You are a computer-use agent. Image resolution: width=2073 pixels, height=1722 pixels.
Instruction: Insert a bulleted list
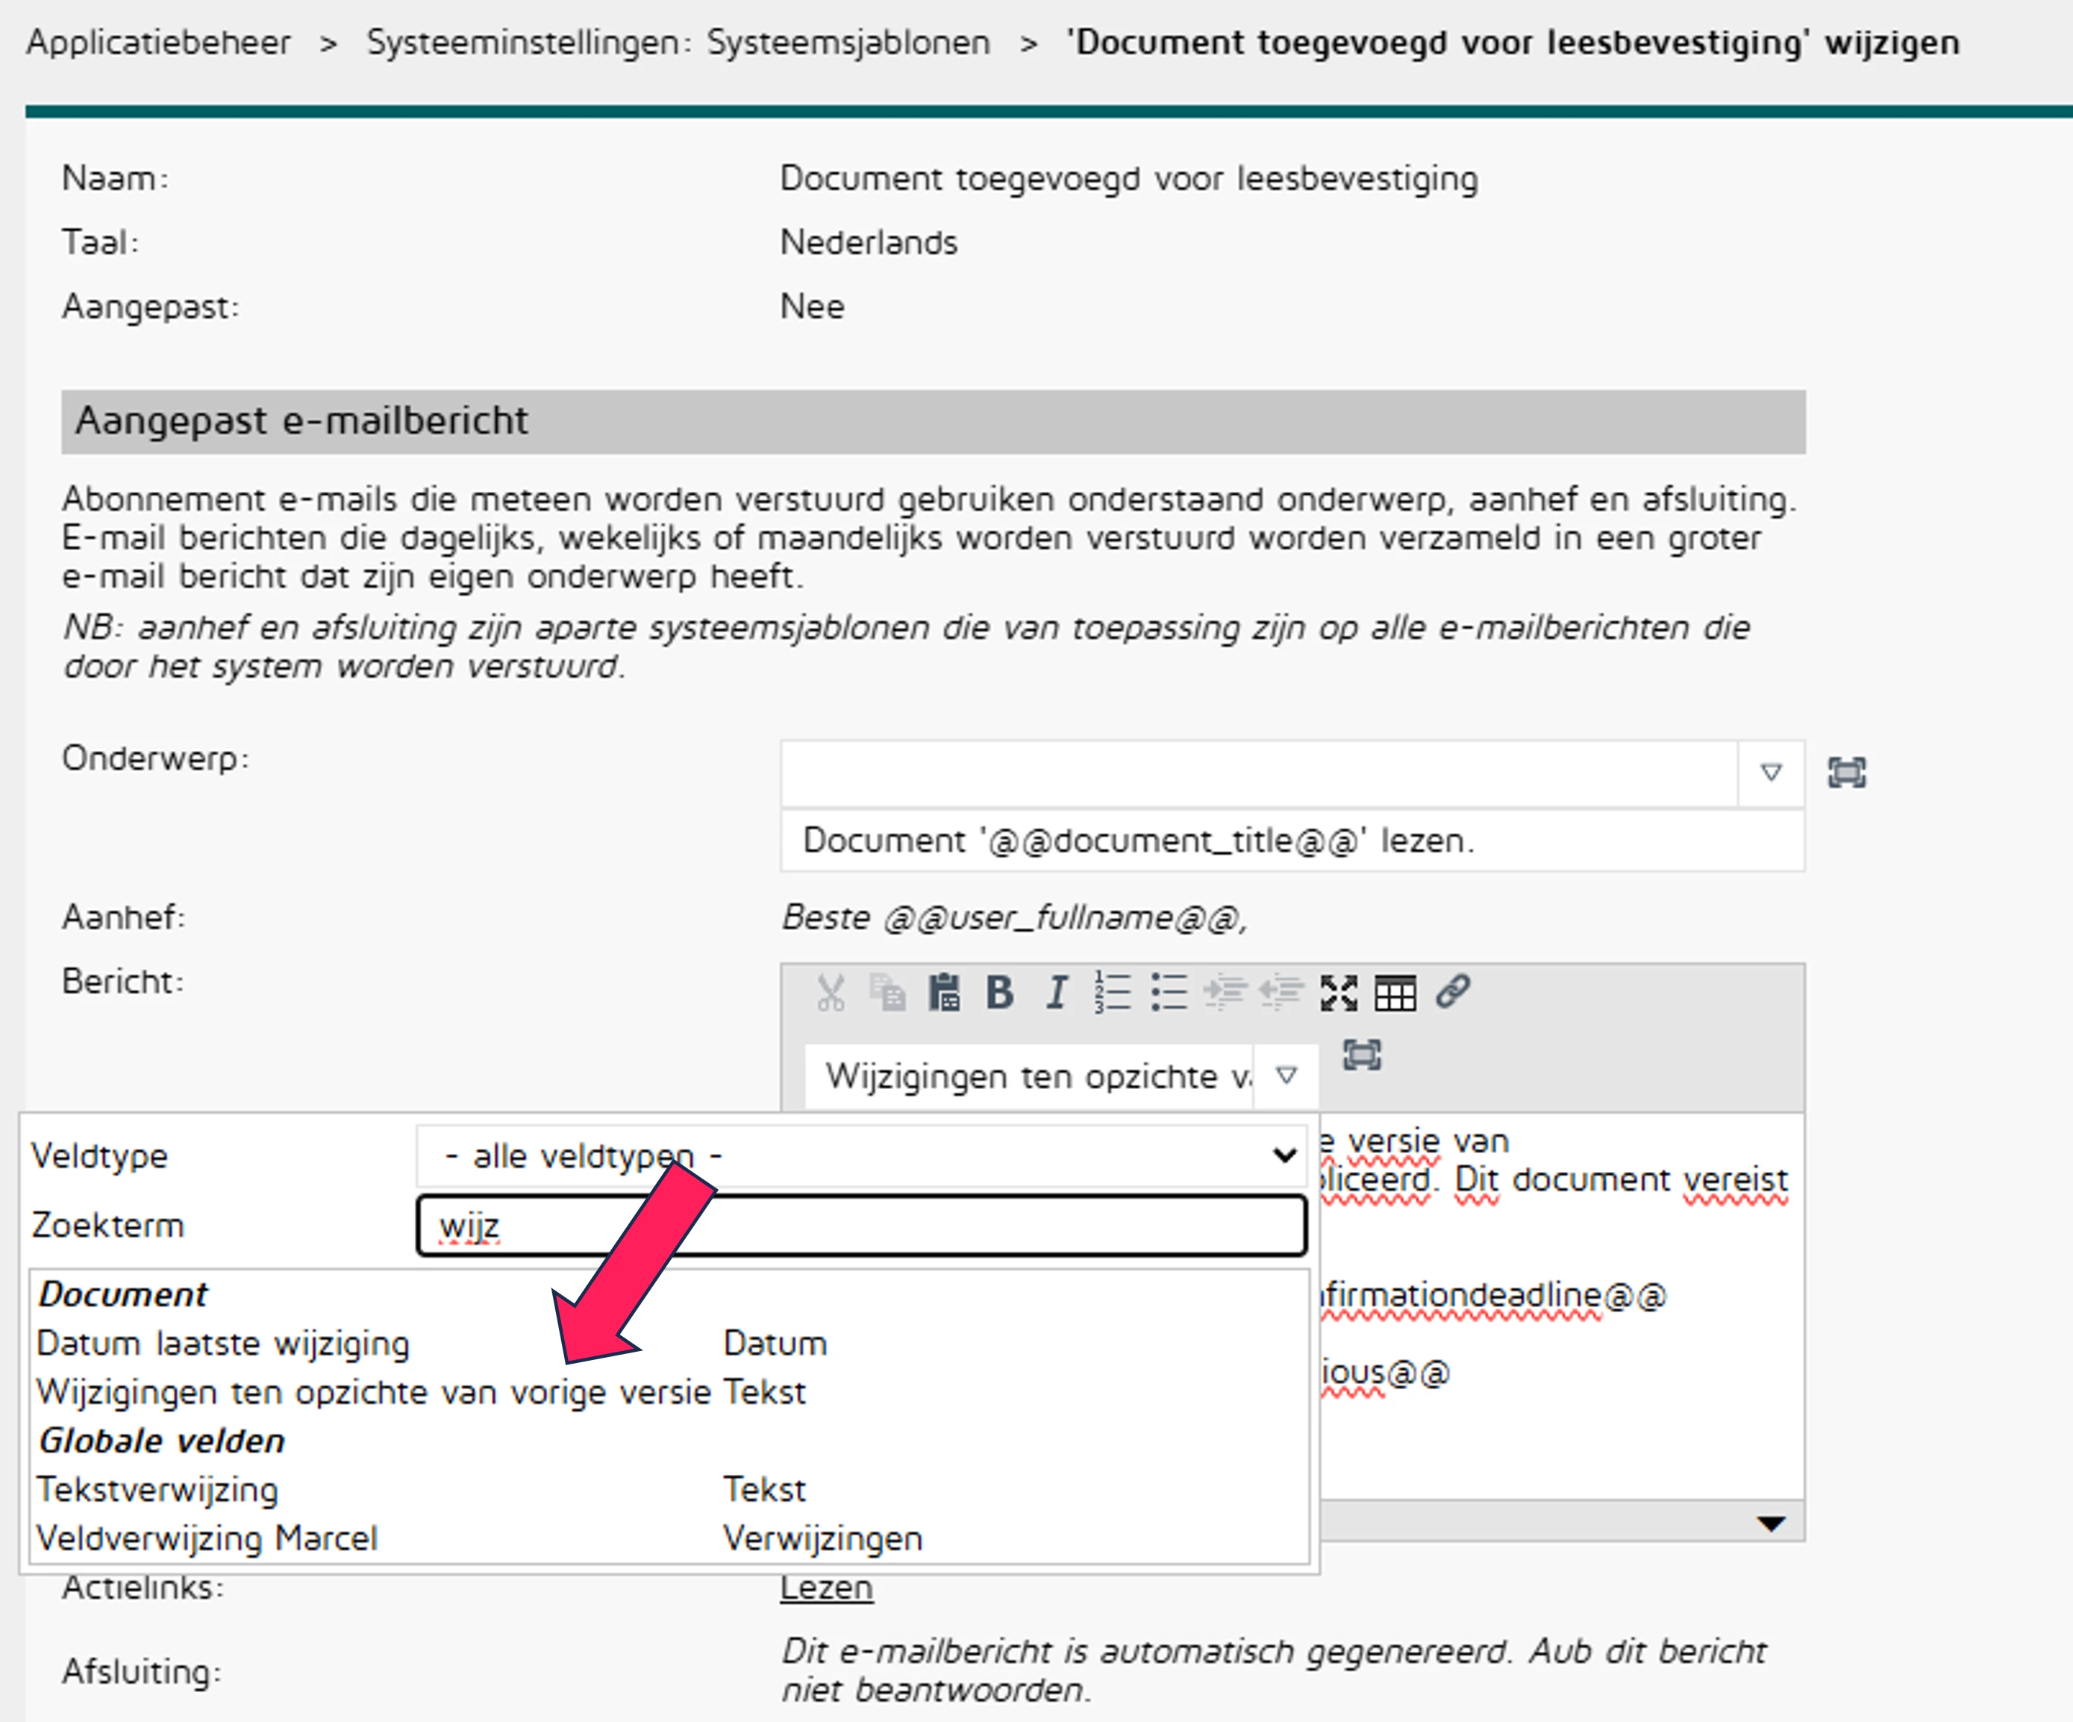click(1169, 992)
